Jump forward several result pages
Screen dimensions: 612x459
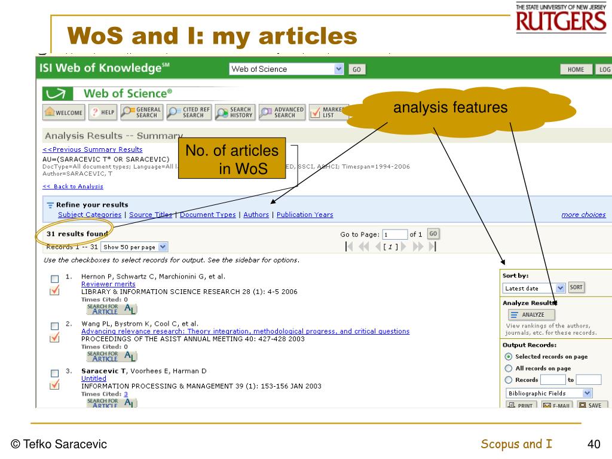pos(418,246)
